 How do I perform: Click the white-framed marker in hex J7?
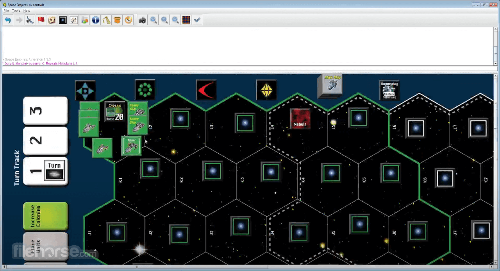pyautogui.click(x=481, y=230)
